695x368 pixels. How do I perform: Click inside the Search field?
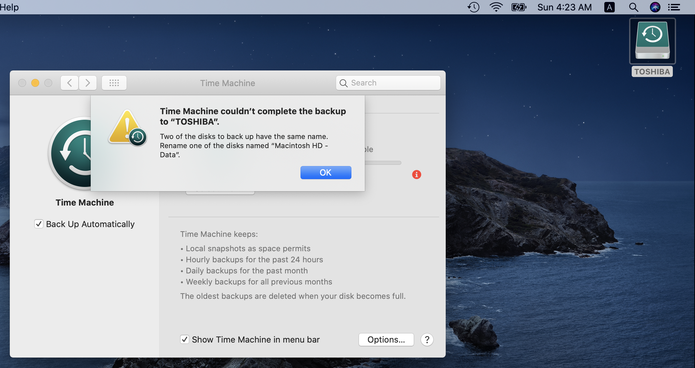pos(388,83)
